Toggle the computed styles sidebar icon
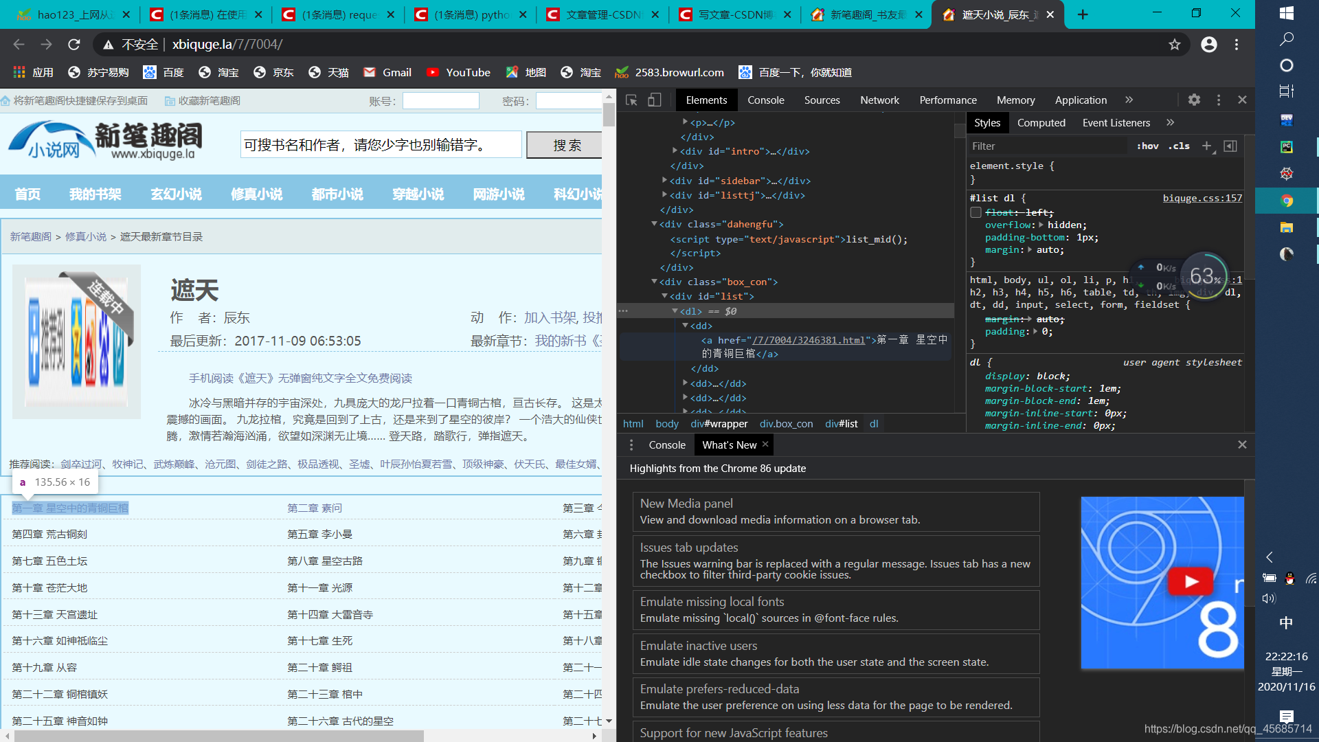 tap(1230, 146)
